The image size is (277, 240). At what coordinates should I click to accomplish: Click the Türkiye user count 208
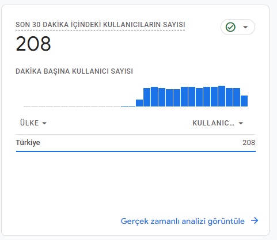[x=249, y=143]
